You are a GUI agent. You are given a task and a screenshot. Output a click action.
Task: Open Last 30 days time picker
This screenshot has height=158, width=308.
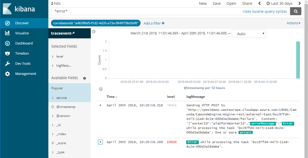[279, 3]
